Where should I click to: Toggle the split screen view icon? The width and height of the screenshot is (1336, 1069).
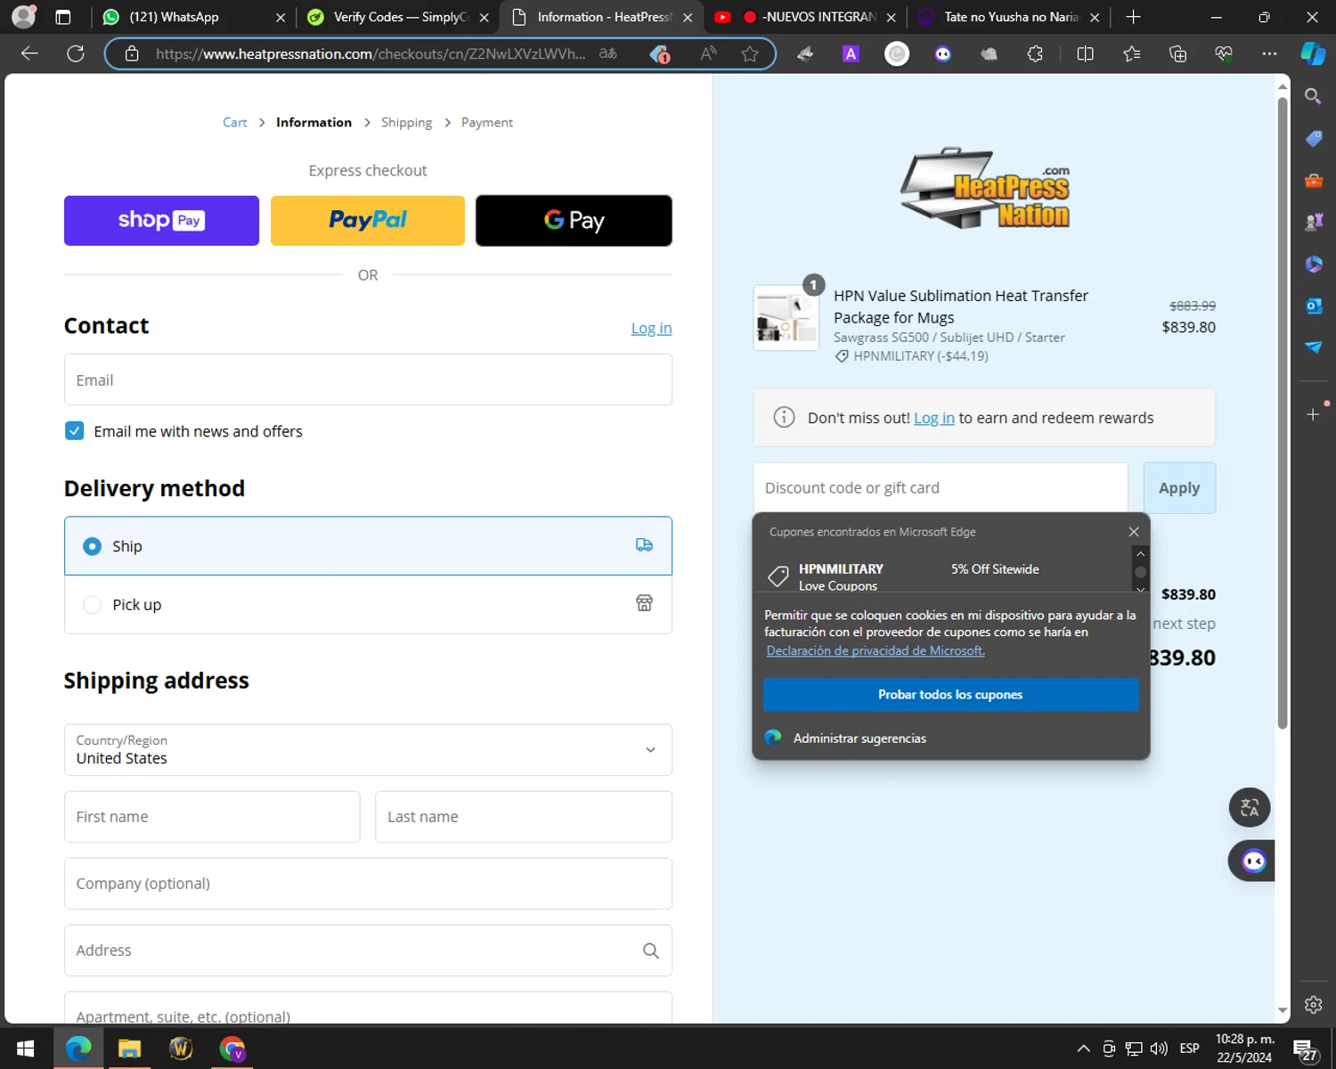pos(1085,54)
